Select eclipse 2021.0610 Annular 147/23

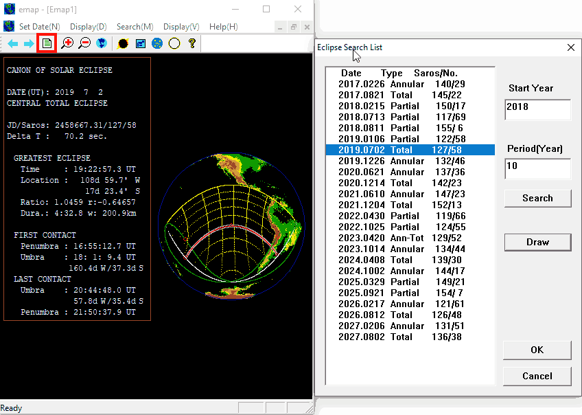(410, 194)
